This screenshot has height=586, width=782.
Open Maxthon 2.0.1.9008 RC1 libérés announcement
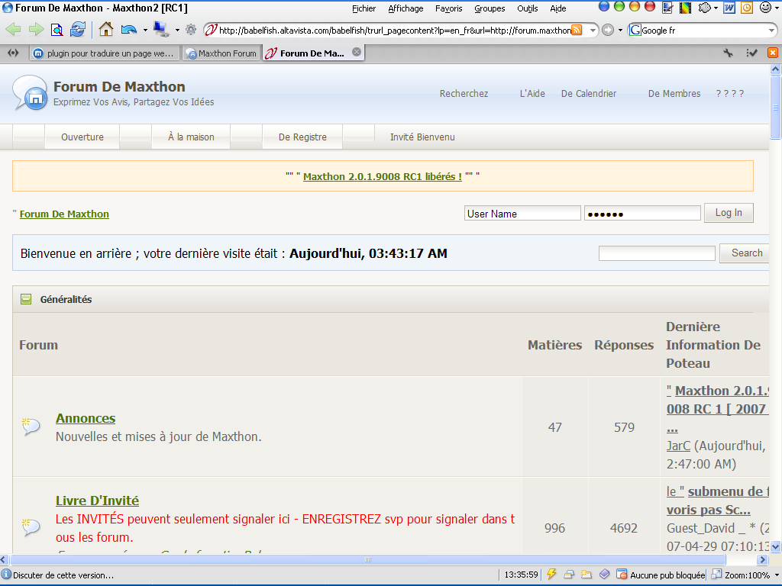pyautogui.click(x=383, y=176)
